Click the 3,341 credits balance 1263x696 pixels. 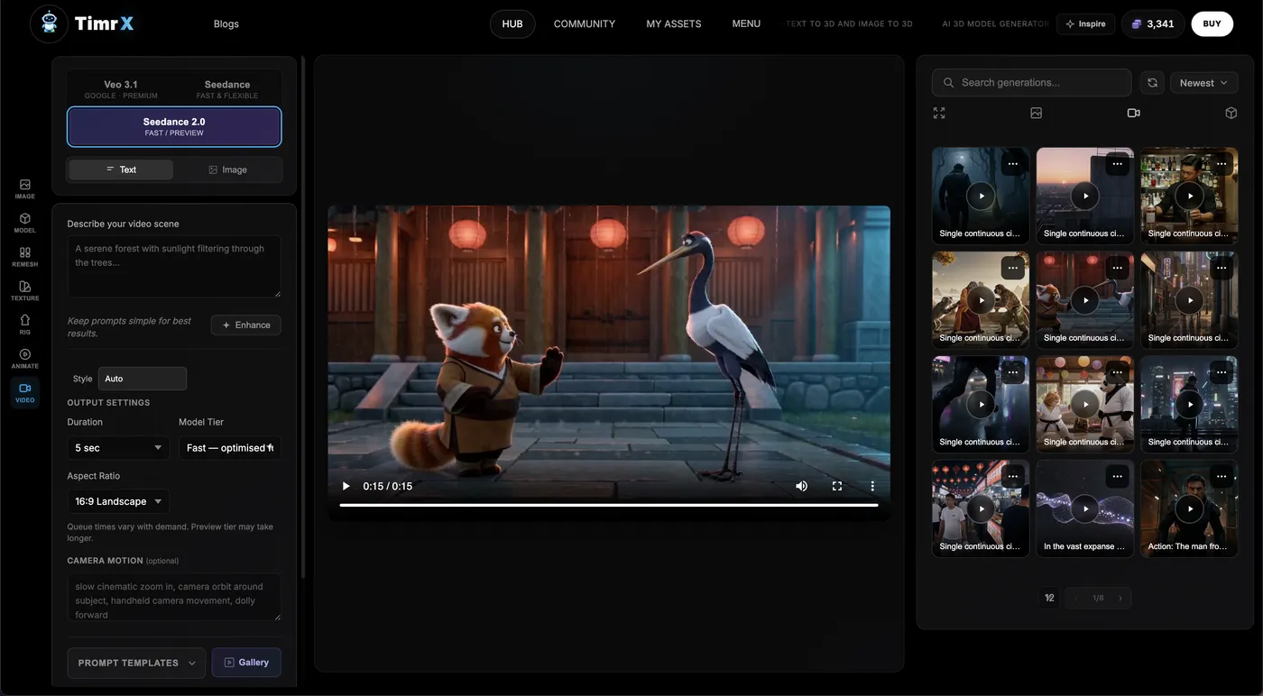[x=1152, y=24]
